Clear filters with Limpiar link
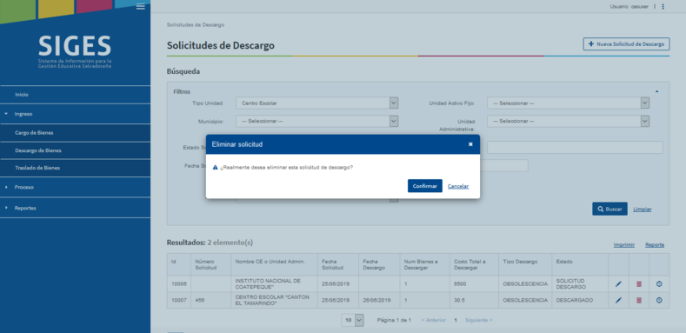This screenshot has height=333, width=686. (x=643, y=210)
